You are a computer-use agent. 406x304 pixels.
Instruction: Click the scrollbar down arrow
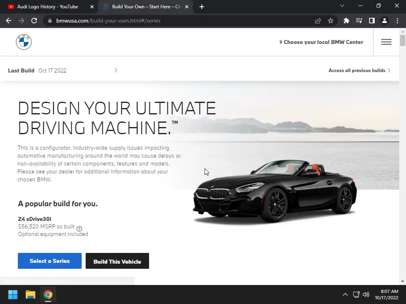click(402, 281)
